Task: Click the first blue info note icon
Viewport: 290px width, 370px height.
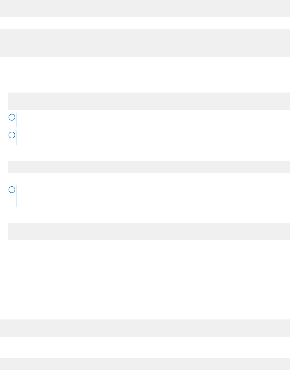Action: 12,117
